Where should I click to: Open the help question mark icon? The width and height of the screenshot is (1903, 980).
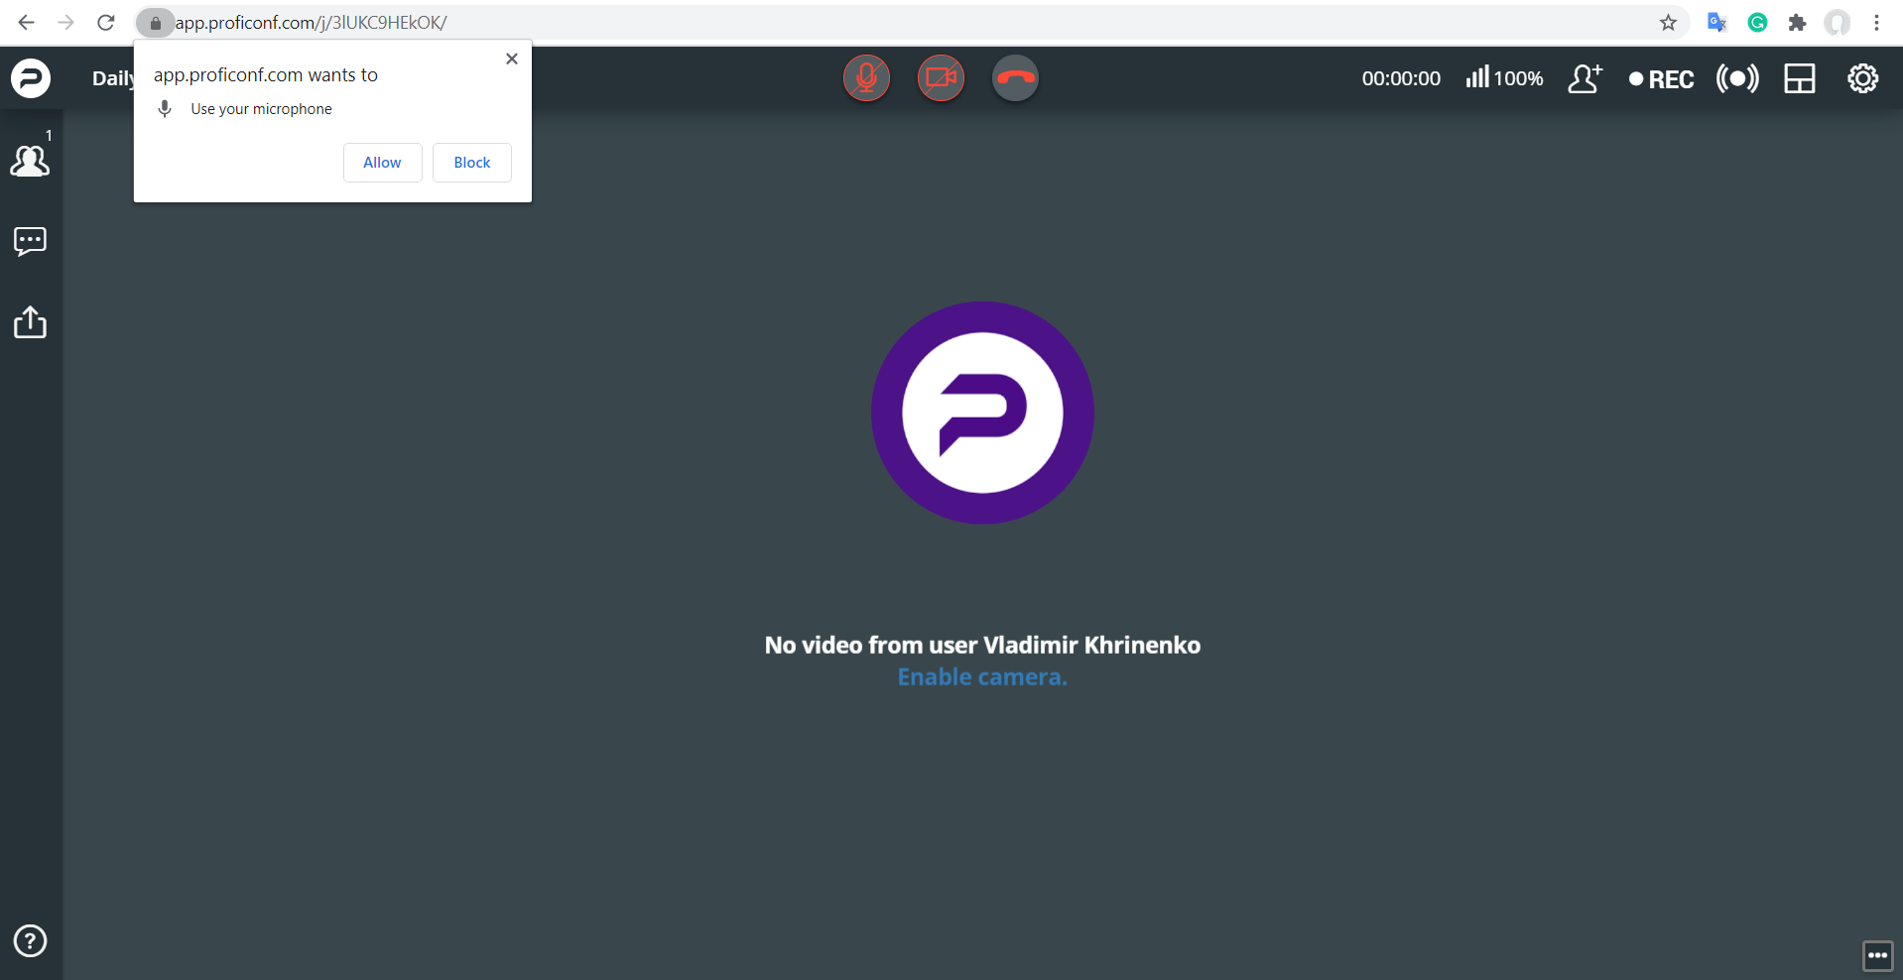(x=30, y=940)
